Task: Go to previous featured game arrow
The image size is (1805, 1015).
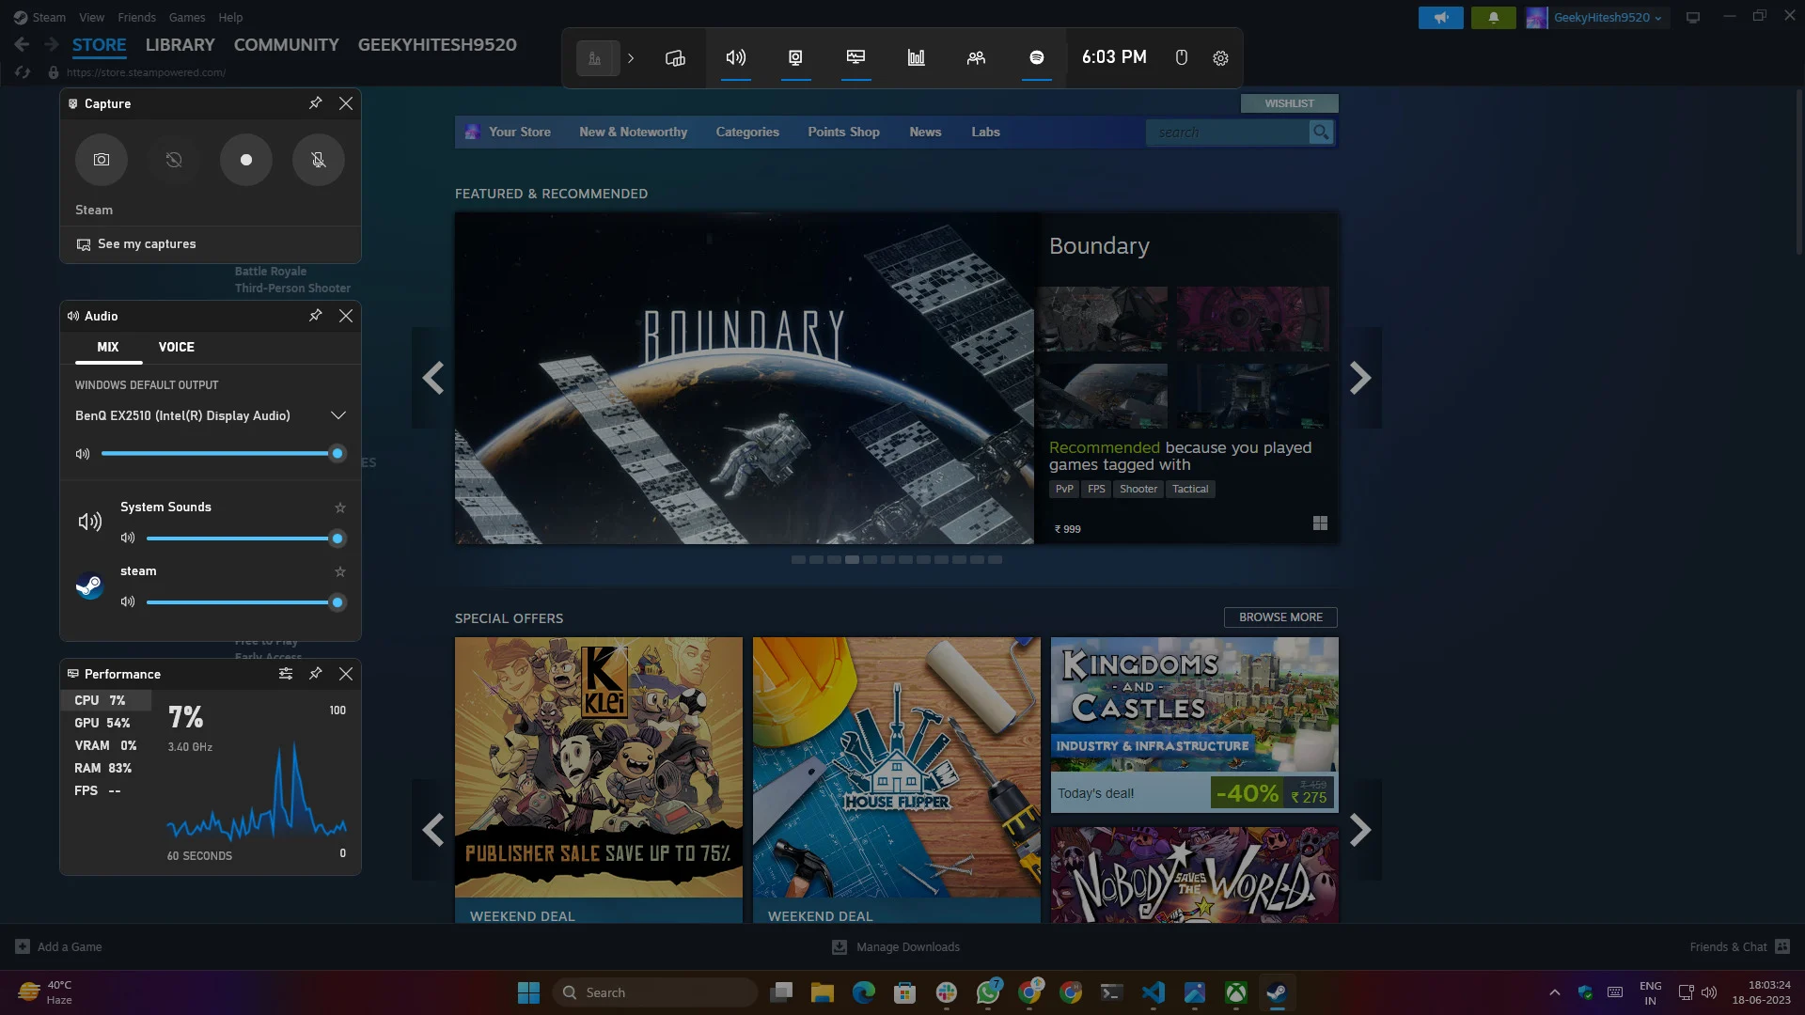Action: click(x=433, y=378)
